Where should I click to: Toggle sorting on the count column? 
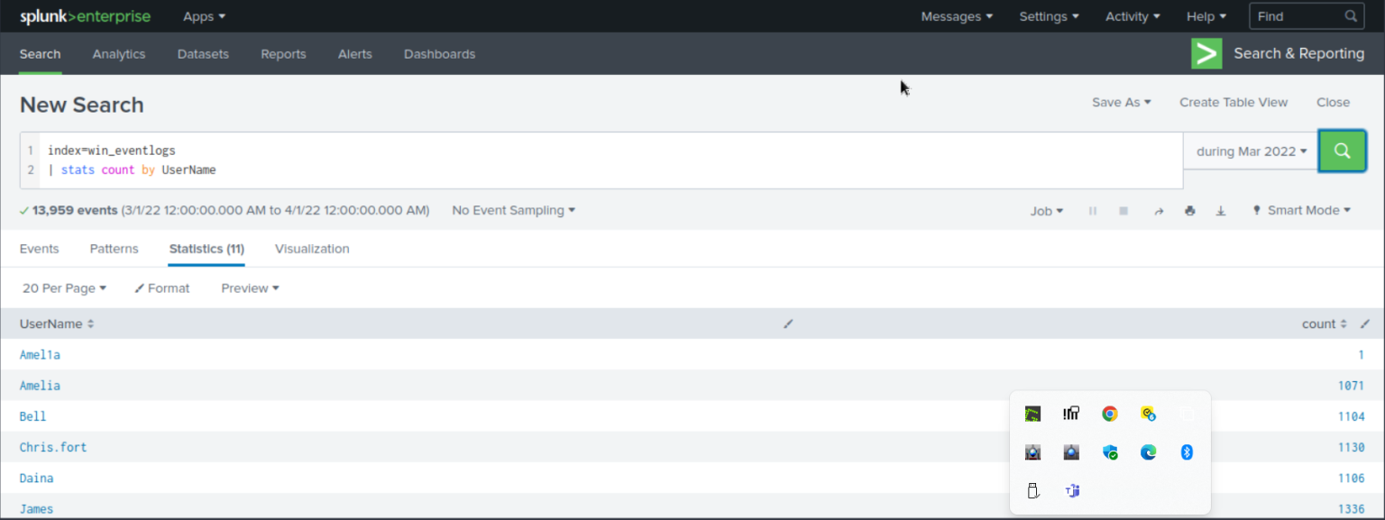(x=1322, y=324)
